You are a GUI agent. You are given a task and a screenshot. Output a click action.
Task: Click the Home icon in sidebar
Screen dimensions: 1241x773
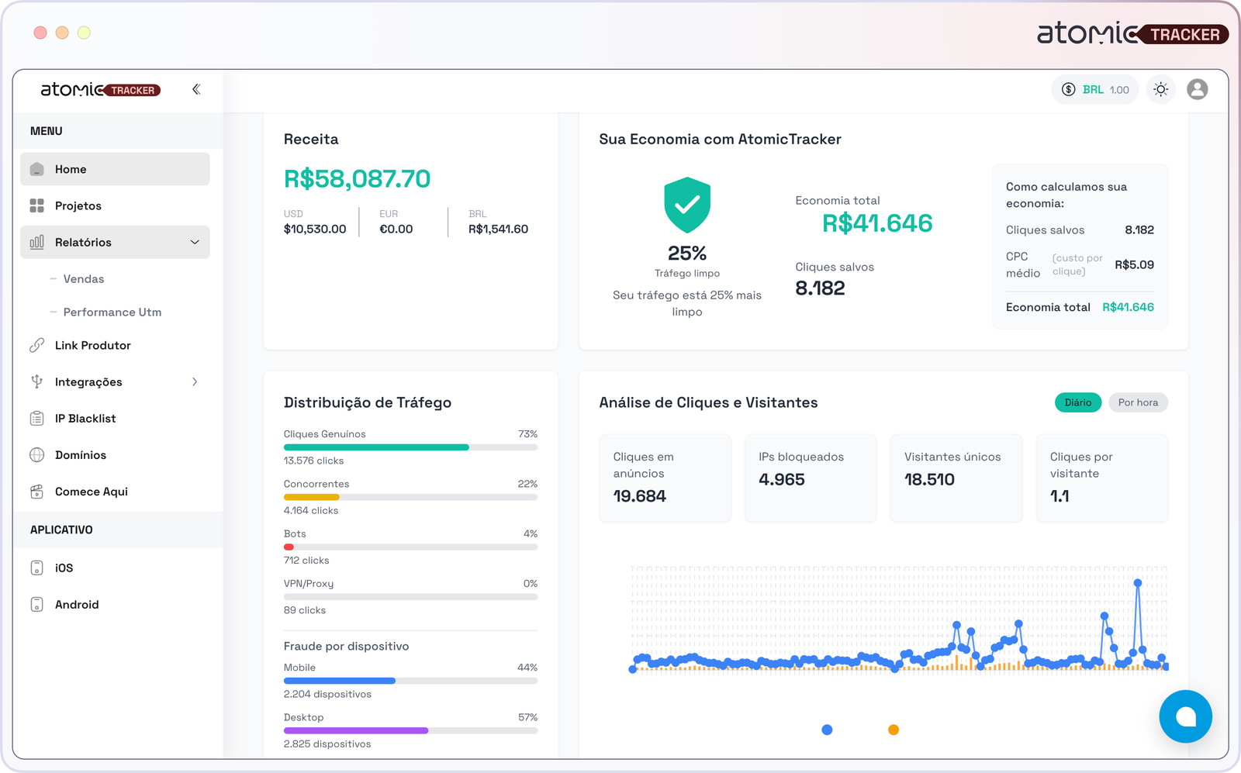tap(36, 169)
